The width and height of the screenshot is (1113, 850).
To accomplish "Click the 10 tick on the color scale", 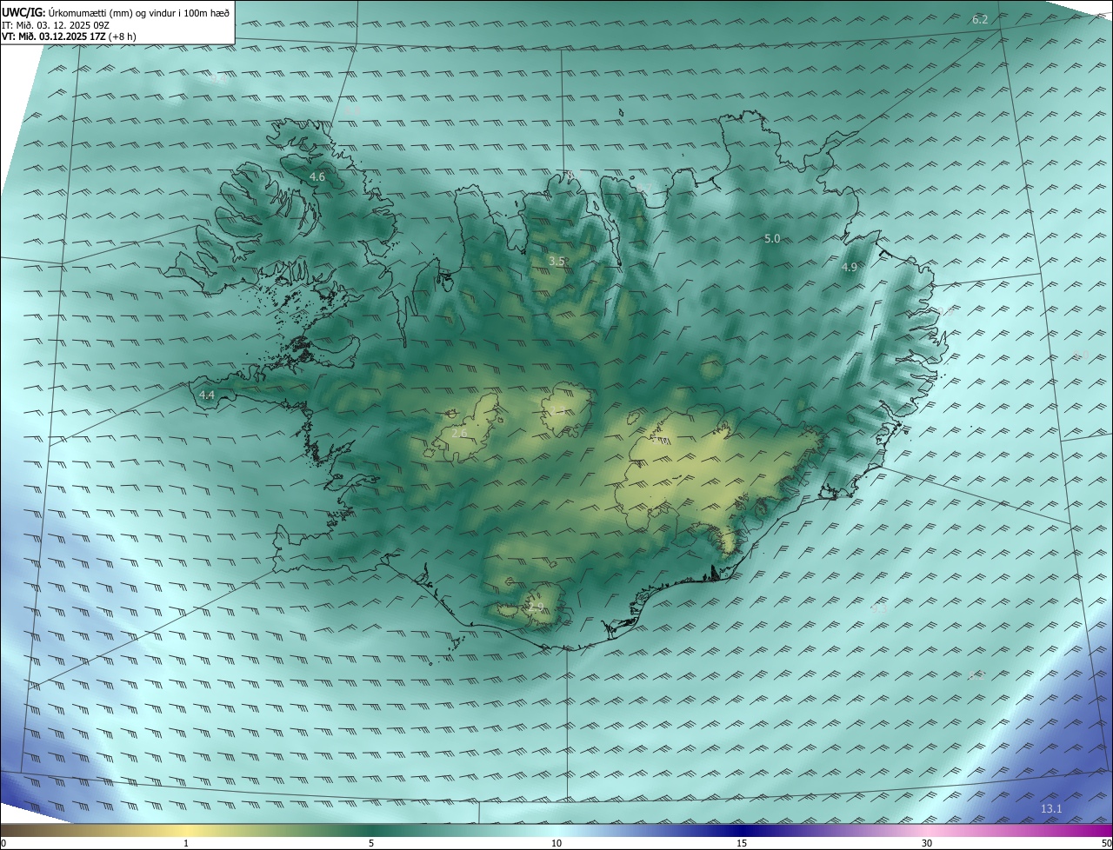I will pyautogui.click(x=556, y=843).
